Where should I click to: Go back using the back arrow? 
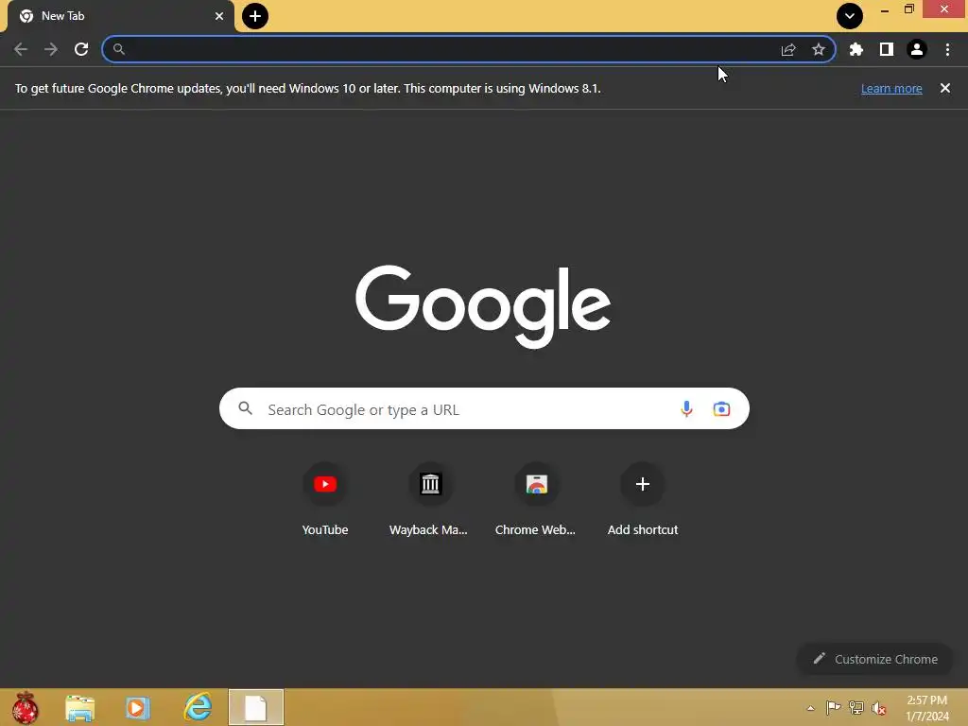pos(21,49)
